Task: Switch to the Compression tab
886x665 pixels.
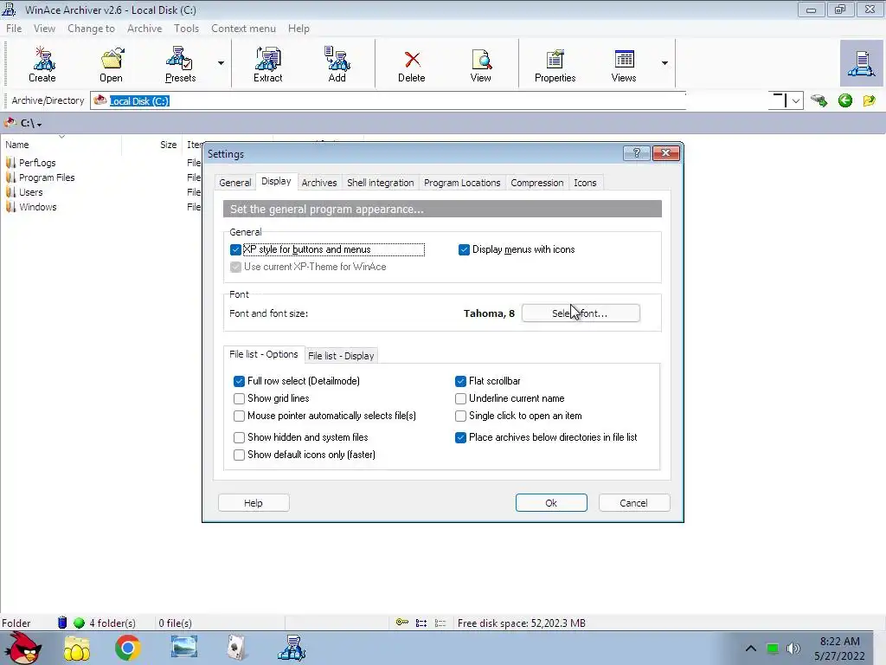Action: (x=537, y=183)
